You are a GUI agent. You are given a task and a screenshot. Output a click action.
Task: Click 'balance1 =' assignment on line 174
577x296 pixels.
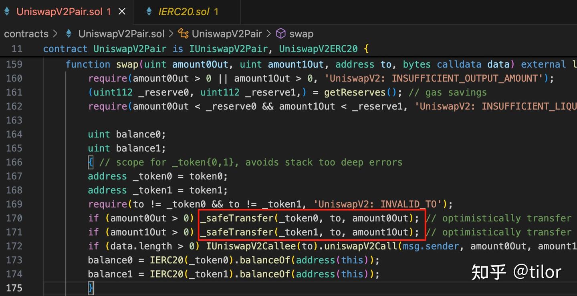(116, 274)
